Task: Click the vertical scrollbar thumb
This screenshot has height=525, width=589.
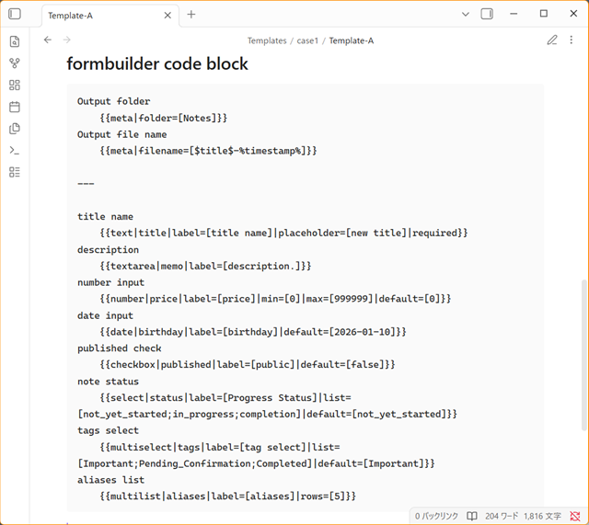Action: pyautogui.click(x=584, y=355)
